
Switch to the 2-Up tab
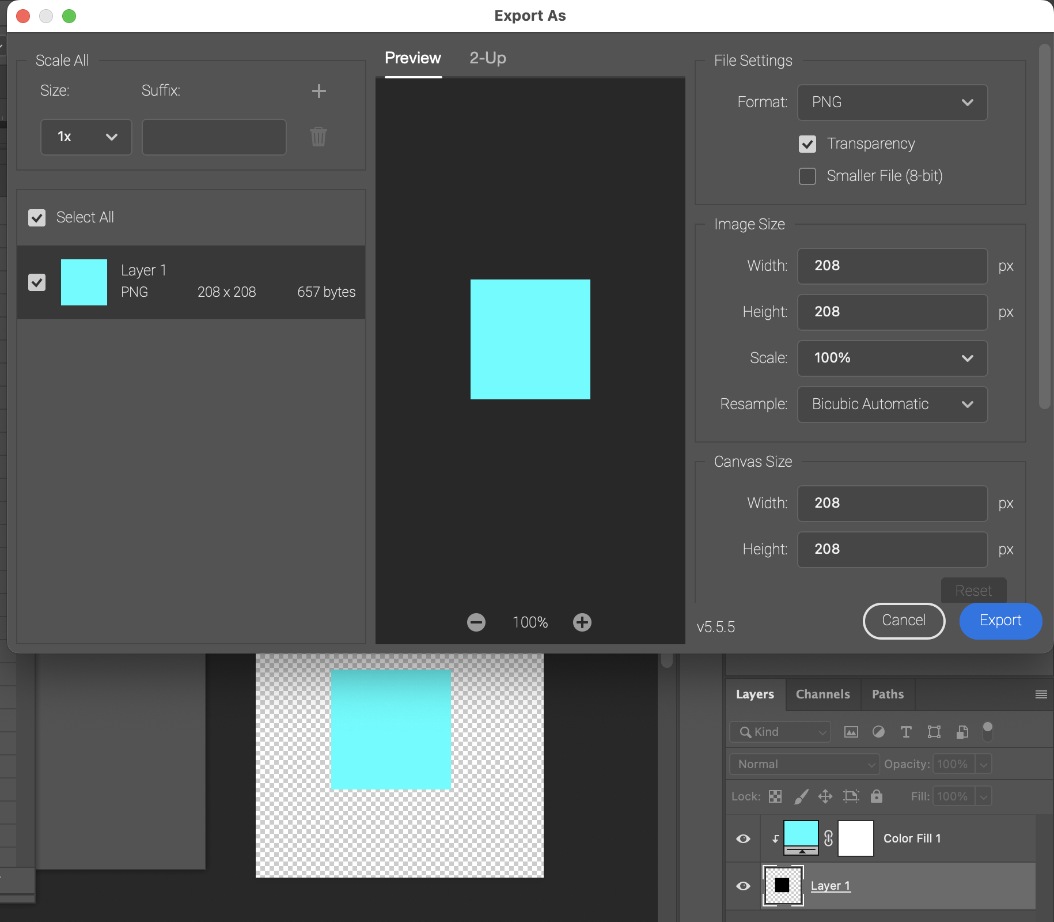pyautogui.click(x=487, y=58)
